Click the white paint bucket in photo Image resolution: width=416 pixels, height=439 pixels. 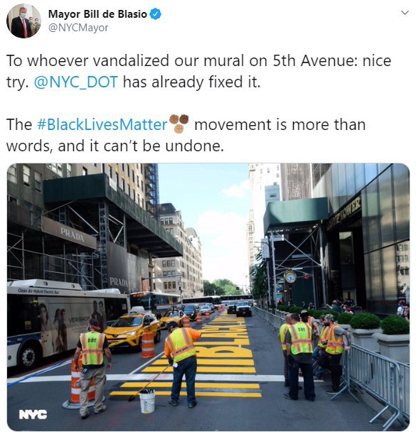147,401
